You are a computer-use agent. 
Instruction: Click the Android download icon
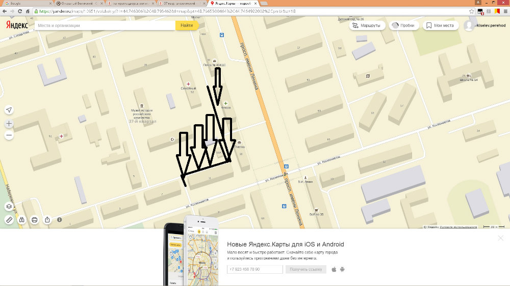[x=343, y=269]
